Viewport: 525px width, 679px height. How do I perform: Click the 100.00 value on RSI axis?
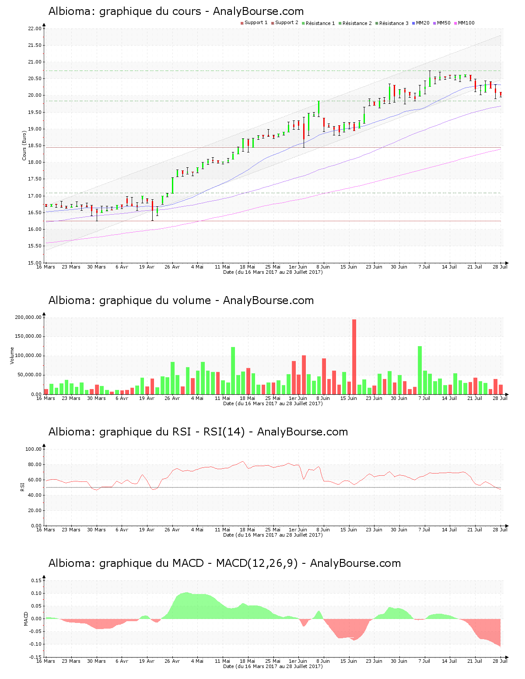[x=33, y=449]
